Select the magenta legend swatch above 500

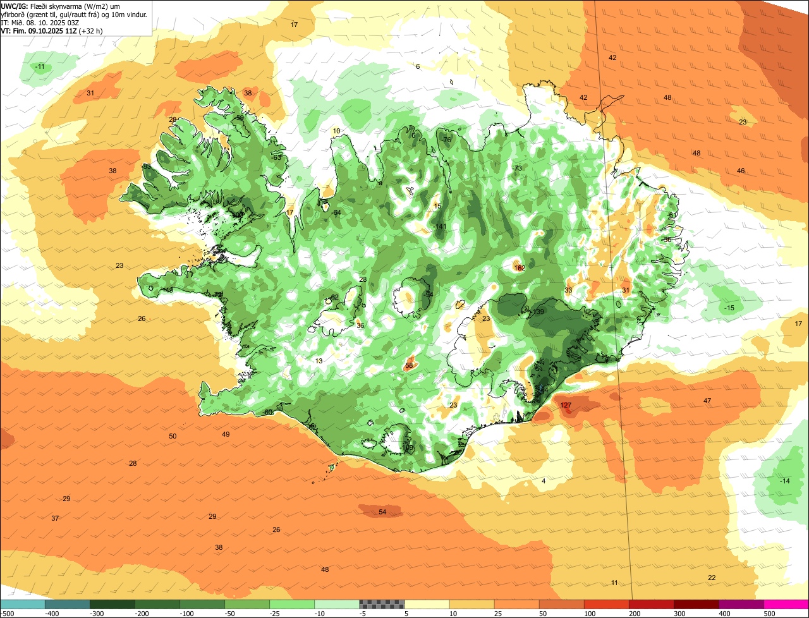pyautogui.click(x=786, y=604)
